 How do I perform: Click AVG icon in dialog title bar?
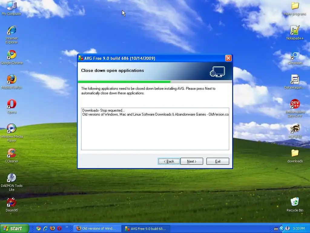[x=81, y=58]
